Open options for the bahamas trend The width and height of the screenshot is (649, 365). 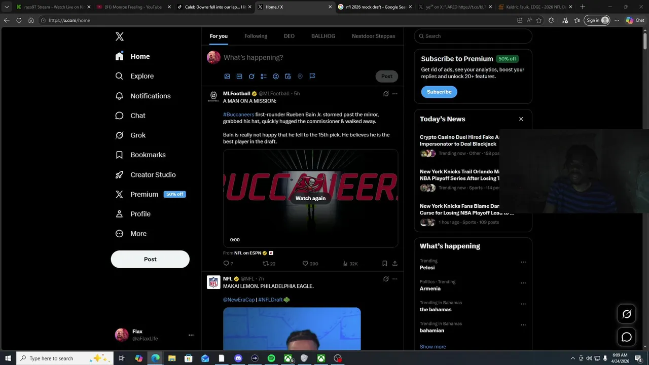tap(523, 304)
